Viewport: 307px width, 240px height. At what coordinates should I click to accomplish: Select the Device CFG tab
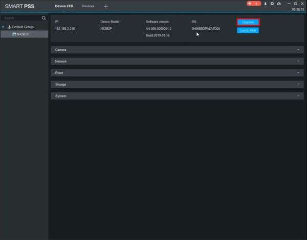click(x=64, y=6)
